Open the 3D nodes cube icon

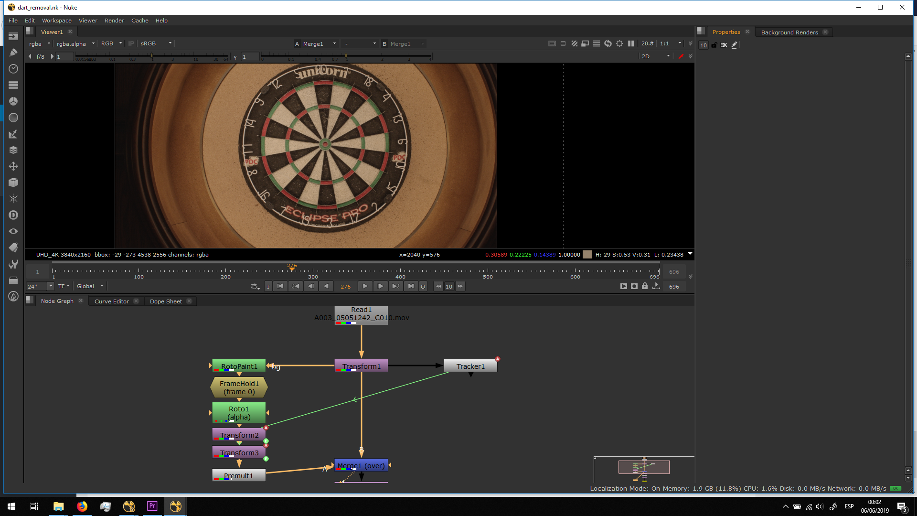click(13, 183)
